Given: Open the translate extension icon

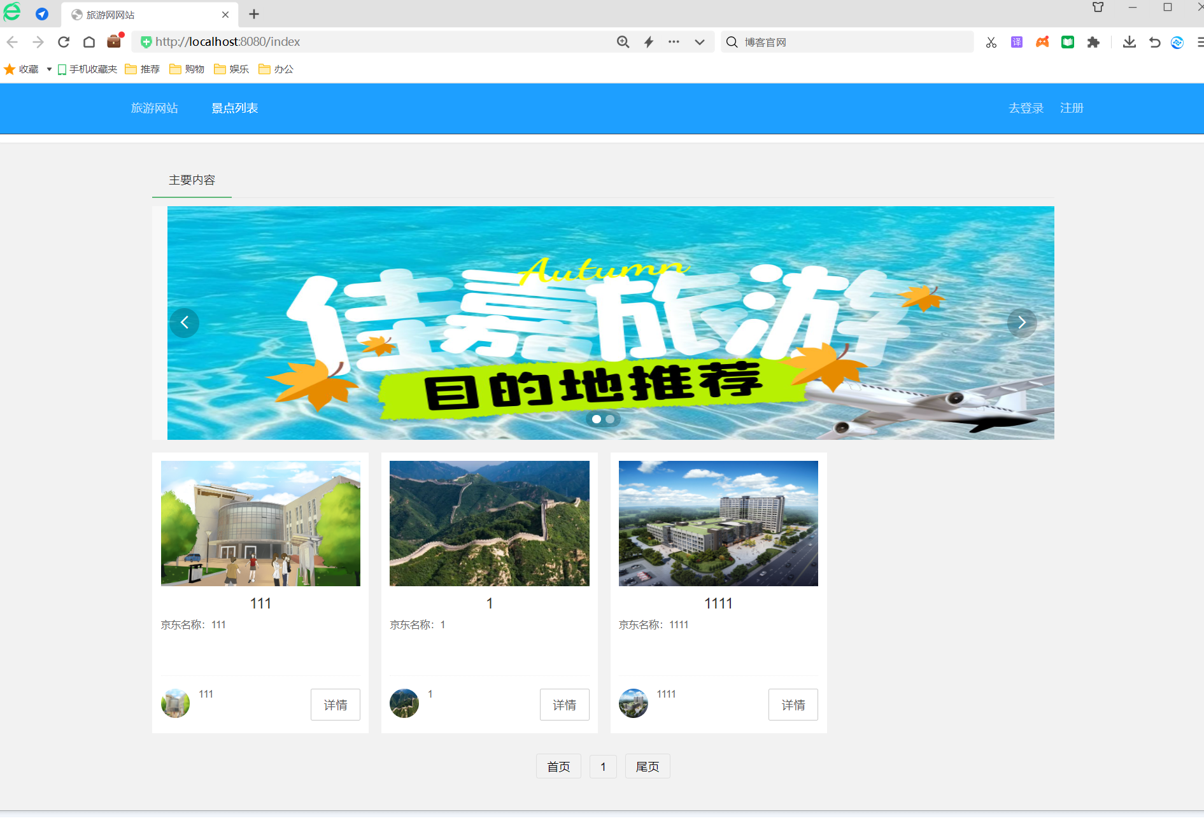Looking at the screenshot, I should pos(1017,42).
